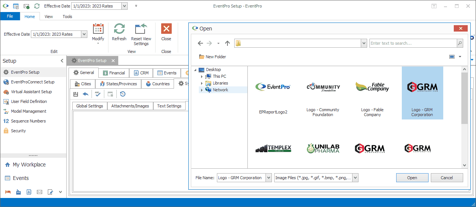The image size is (476, 207).
Task: Open the quick access toolbar customize arrow
Action: [x=136, y=6]
